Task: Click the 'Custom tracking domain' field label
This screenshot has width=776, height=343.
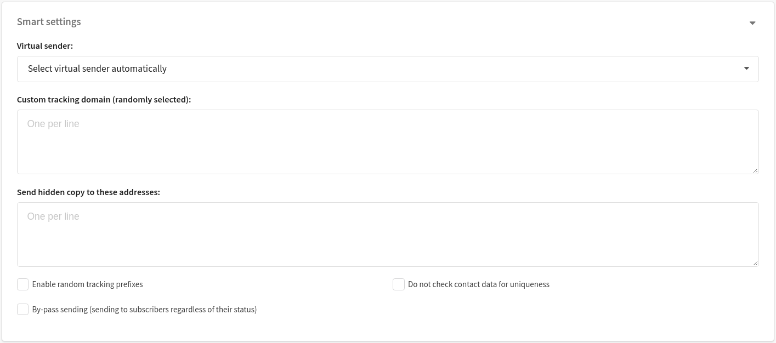Action: (x=104, y=100)
